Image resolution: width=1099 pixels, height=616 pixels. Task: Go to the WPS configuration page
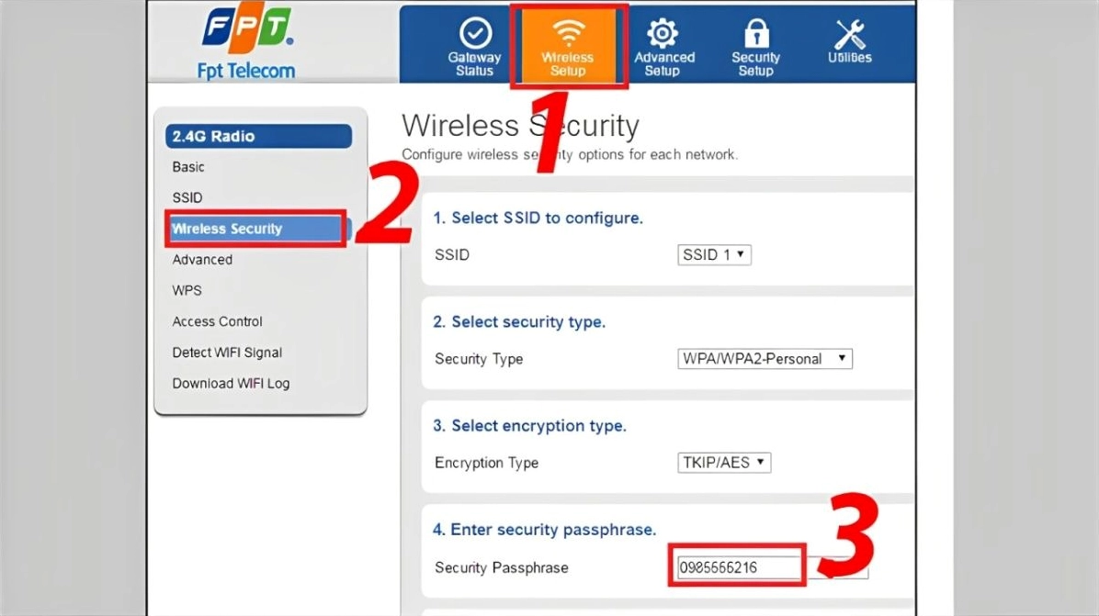187,290
